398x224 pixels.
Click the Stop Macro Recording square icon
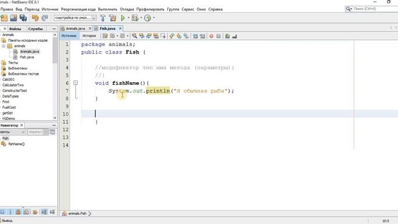(x=218, y=36)
